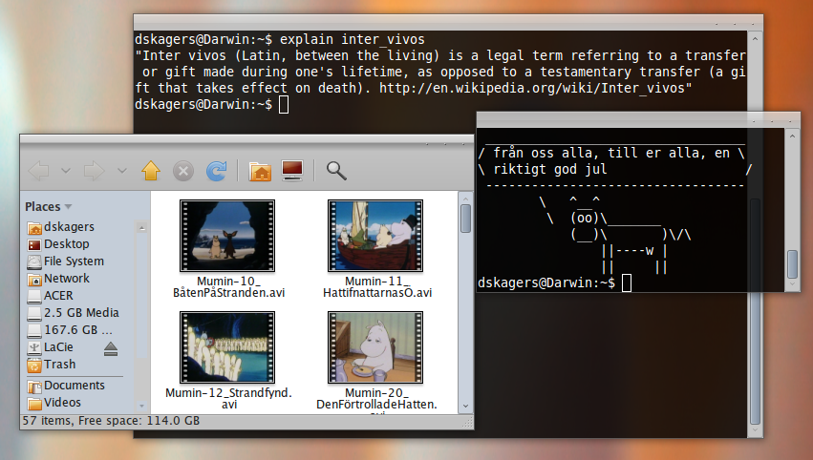The height and width of the screenshot is (460, 813).
Task: Click the Stop loading icon
Action: click(x=183, y=171)
